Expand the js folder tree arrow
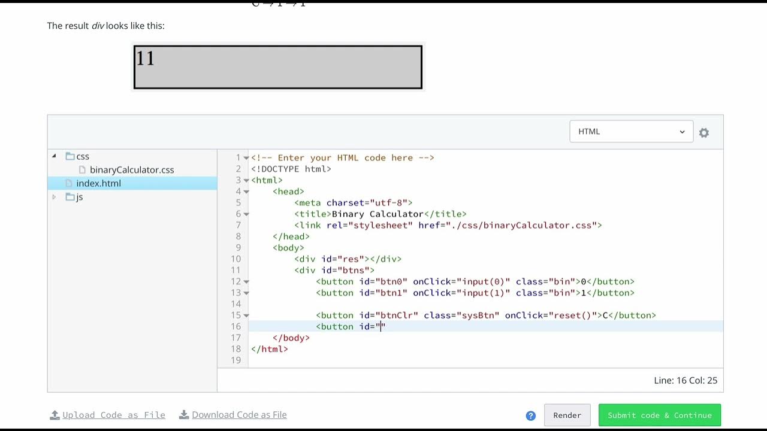This screenshot has width=767, height=431. [54, 197]
